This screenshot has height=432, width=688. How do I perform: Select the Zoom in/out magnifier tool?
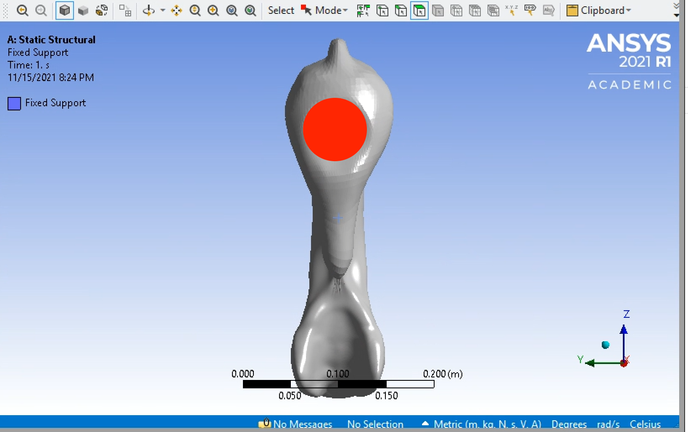click(195, 10)
